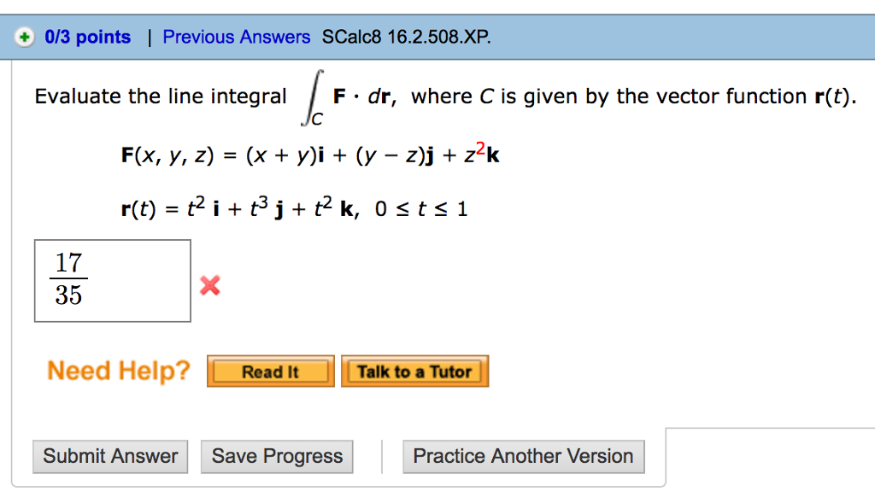Submit Answer for grading
Screen dimensions: 875x503
point(109,456)
